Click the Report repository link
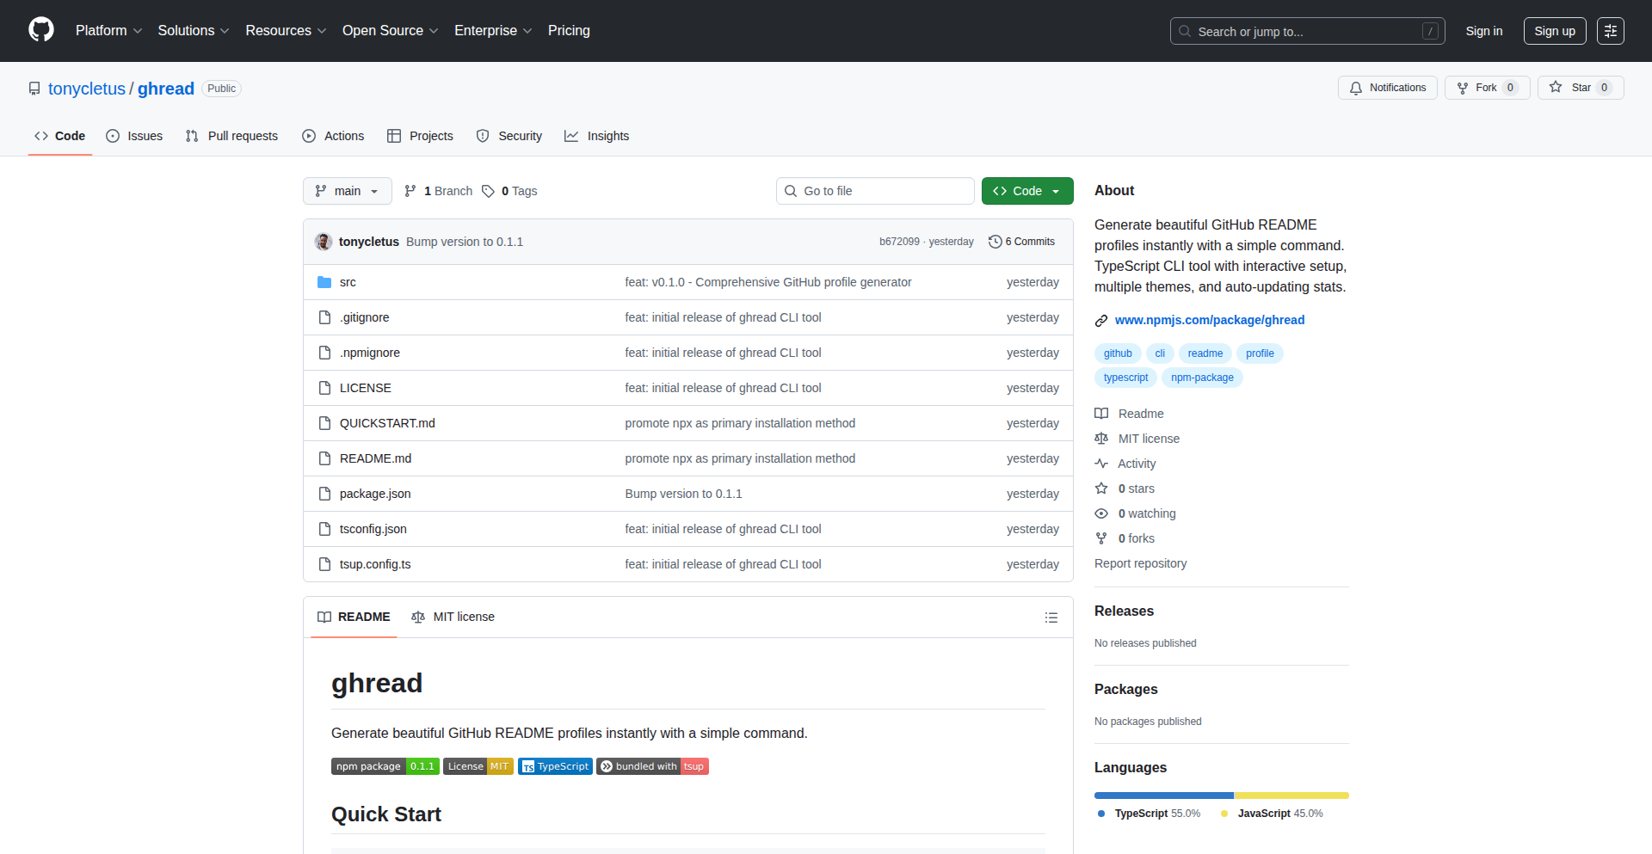This screenshot has height=854, width=1652. tap(1140, 563)
